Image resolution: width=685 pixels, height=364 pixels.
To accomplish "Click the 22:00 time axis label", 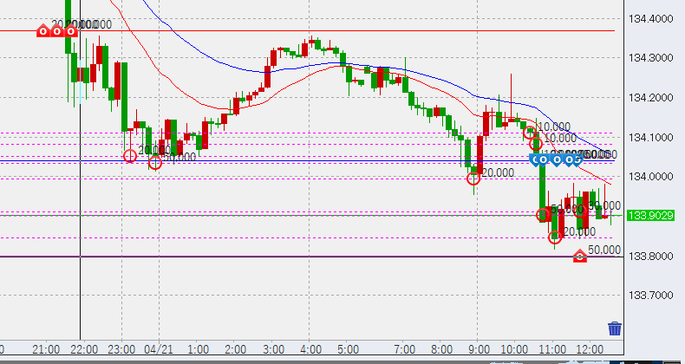I will [83, 348].
